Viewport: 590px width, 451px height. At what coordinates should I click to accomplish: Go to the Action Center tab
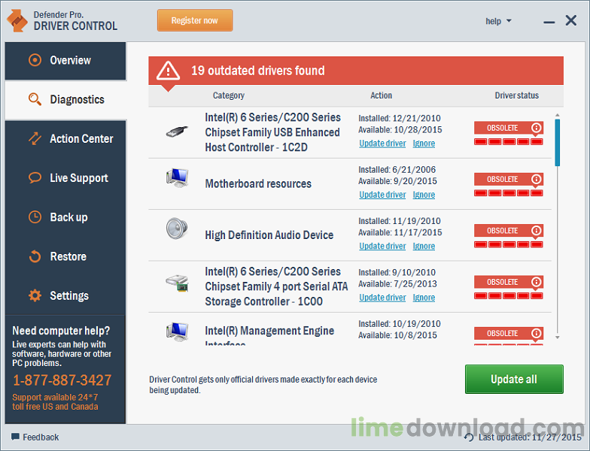(65, 138)
